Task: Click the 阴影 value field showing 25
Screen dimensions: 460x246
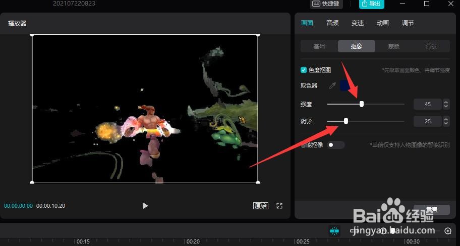Action: [x=427, y=121]
